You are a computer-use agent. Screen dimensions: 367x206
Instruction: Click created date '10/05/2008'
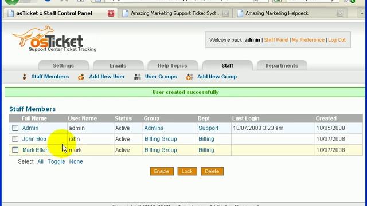(x=331, y=128)
